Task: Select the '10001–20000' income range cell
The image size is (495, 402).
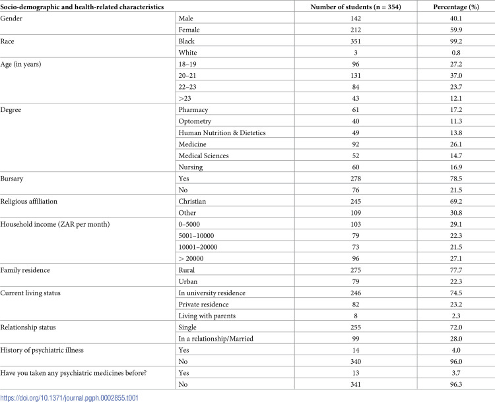Action: [198, 247]
